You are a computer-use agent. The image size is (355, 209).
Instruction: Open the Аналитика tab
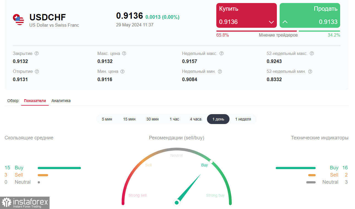point(61,101)
